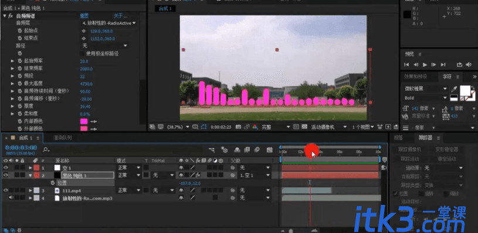Open the 音频层 layer dropdown
Image resolution: width=478 pixels, height=233 pixels.
pos(109,23)
